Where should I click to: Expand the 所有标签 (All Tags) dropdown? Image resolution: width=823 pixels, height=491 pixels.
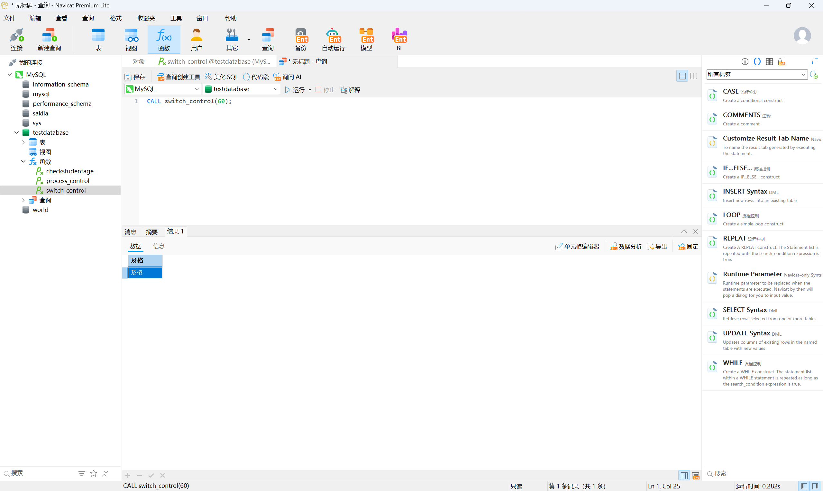[x=803, y=75]
